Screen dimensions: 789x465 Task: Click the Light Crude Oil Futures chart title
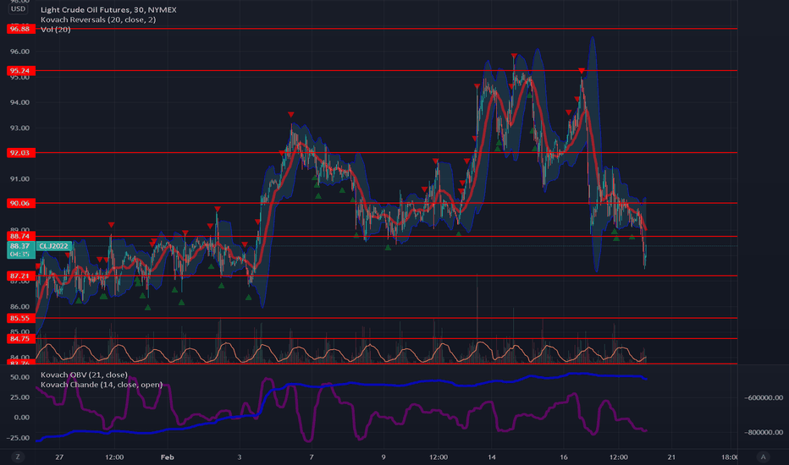[x=108, y=9]
